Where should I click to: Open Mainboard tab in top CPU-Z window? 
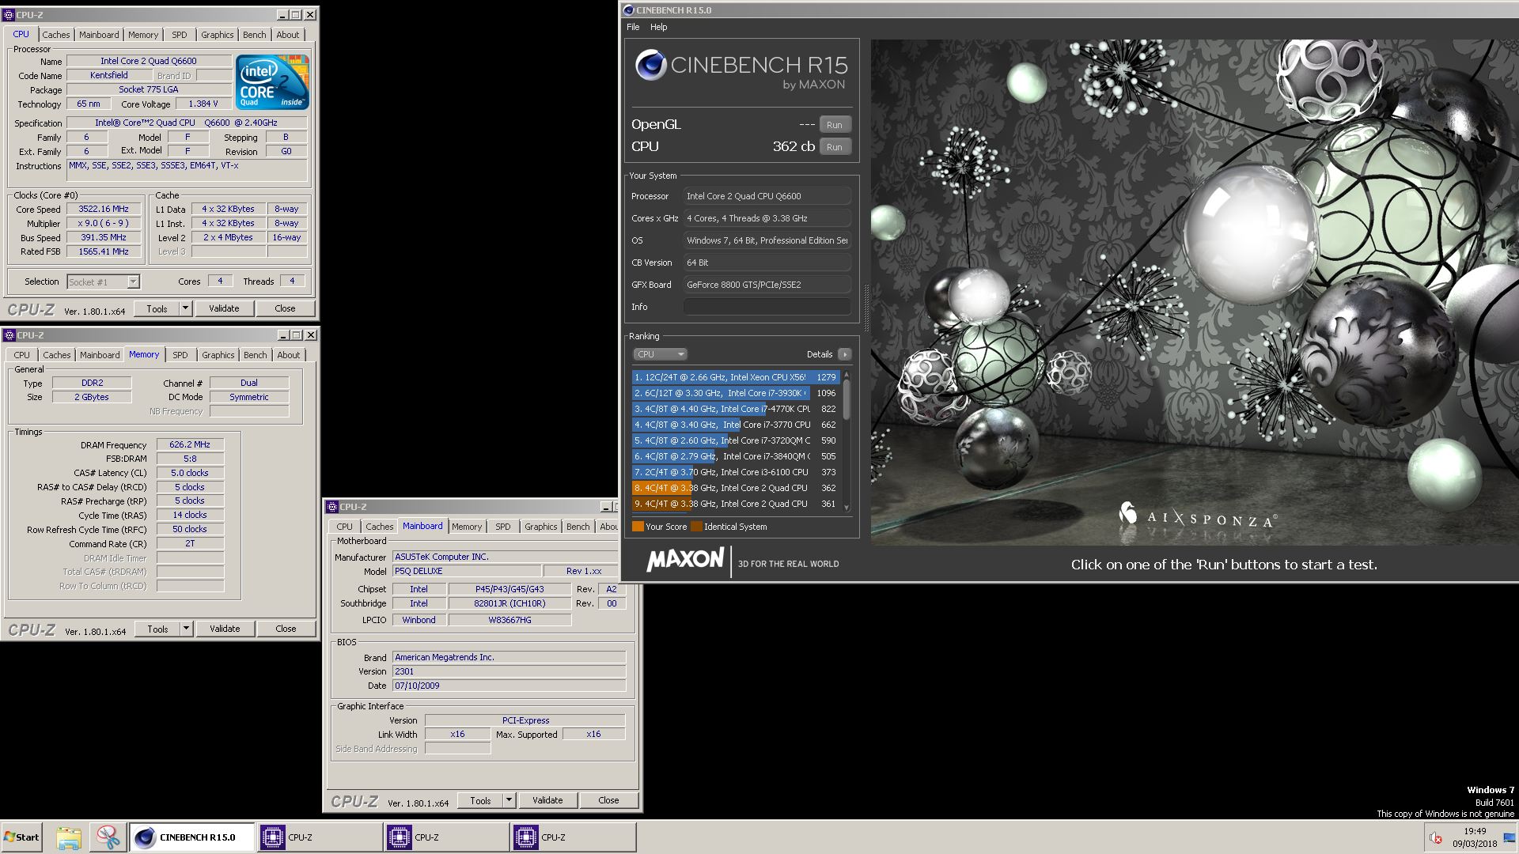click(x=99, y=35)
